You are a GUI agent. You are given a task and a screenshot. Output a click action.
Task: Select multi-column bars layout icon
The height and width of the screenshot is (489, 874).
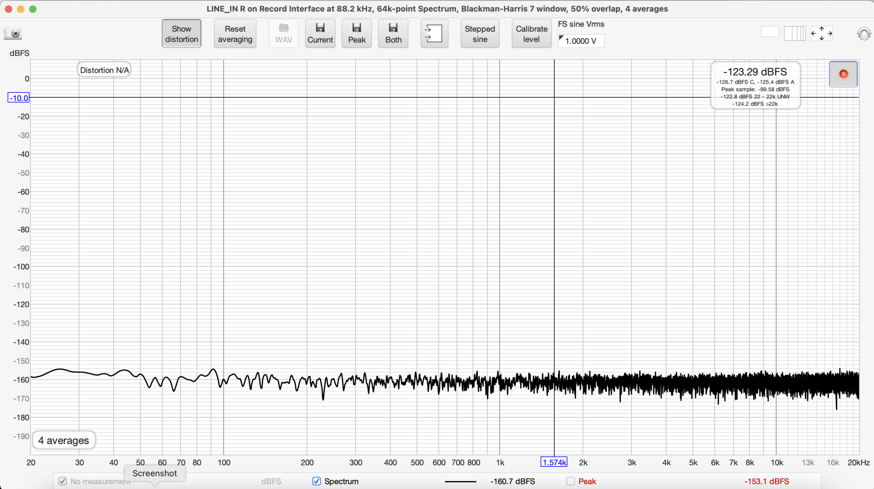pos(795,33)
